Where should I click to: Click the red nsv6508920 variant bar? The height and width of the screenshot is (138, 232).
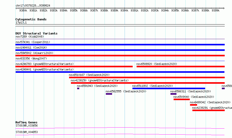click(x=180, y=67)
